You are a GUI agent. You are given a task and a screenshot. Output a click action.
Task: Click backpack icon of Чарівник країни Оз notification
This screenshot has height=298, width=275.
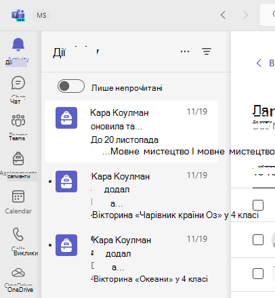(66, 182)
